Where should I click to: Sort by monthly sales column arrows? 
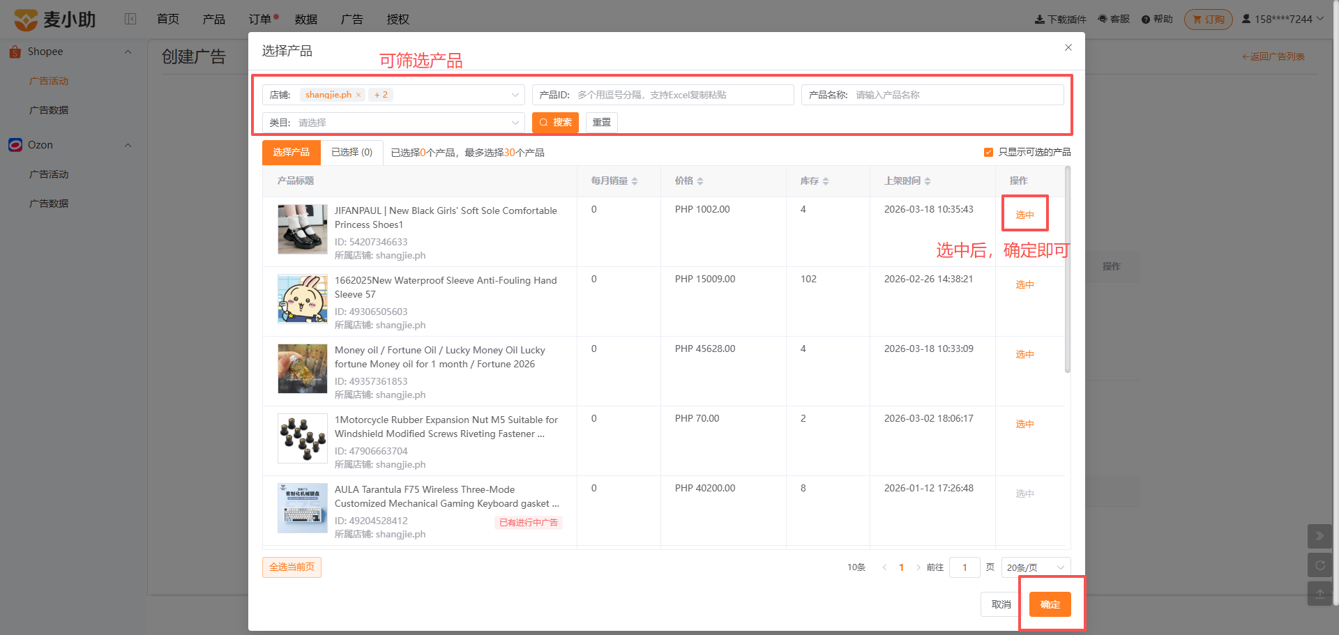pos(635,181)
